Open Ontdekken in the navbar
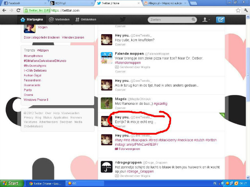The width and height of the screenshot is (250, 187). tap(86, 19)
